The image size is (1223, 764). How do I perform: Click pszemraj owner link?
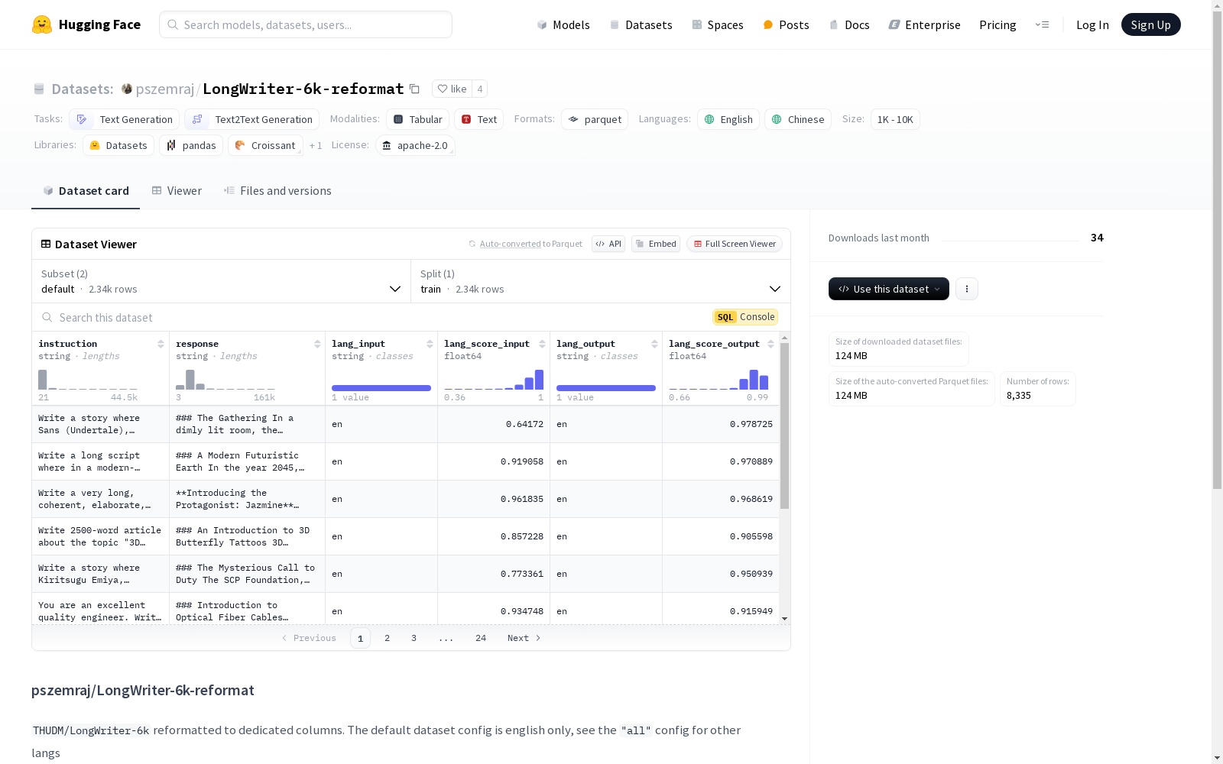pyautogui.click(x=165, y=89)
